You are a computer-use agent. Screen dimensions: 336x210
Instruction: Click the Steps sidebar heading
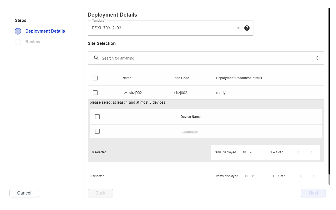[x=21, y=21]
